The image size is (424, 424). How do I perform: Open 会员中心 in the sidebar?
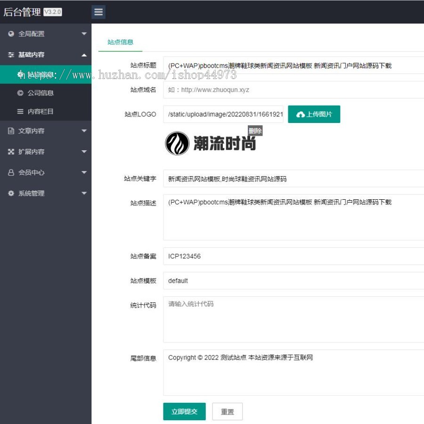46,172
